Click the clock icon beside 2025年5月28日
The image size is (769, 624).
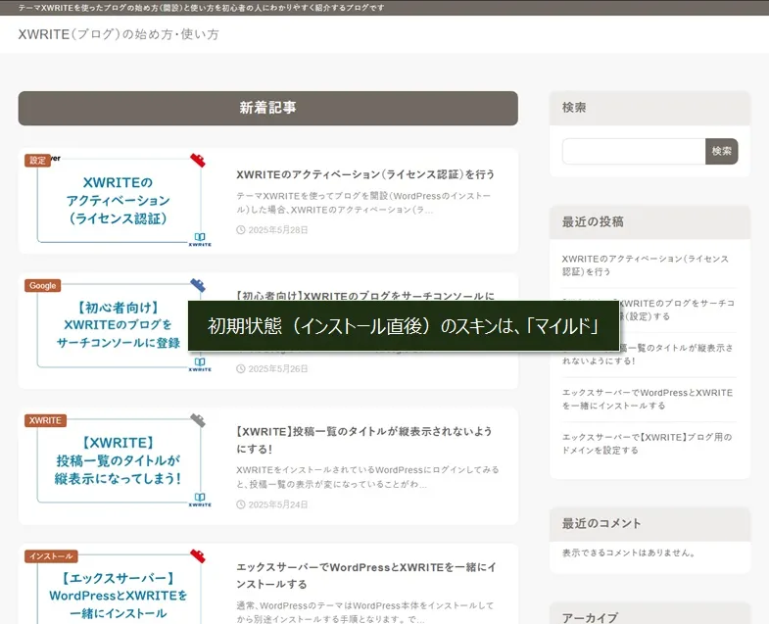(241, 229)
